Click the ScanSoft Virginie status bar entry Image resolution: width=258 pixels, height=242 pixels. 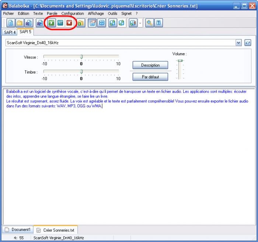coord(59,238)
